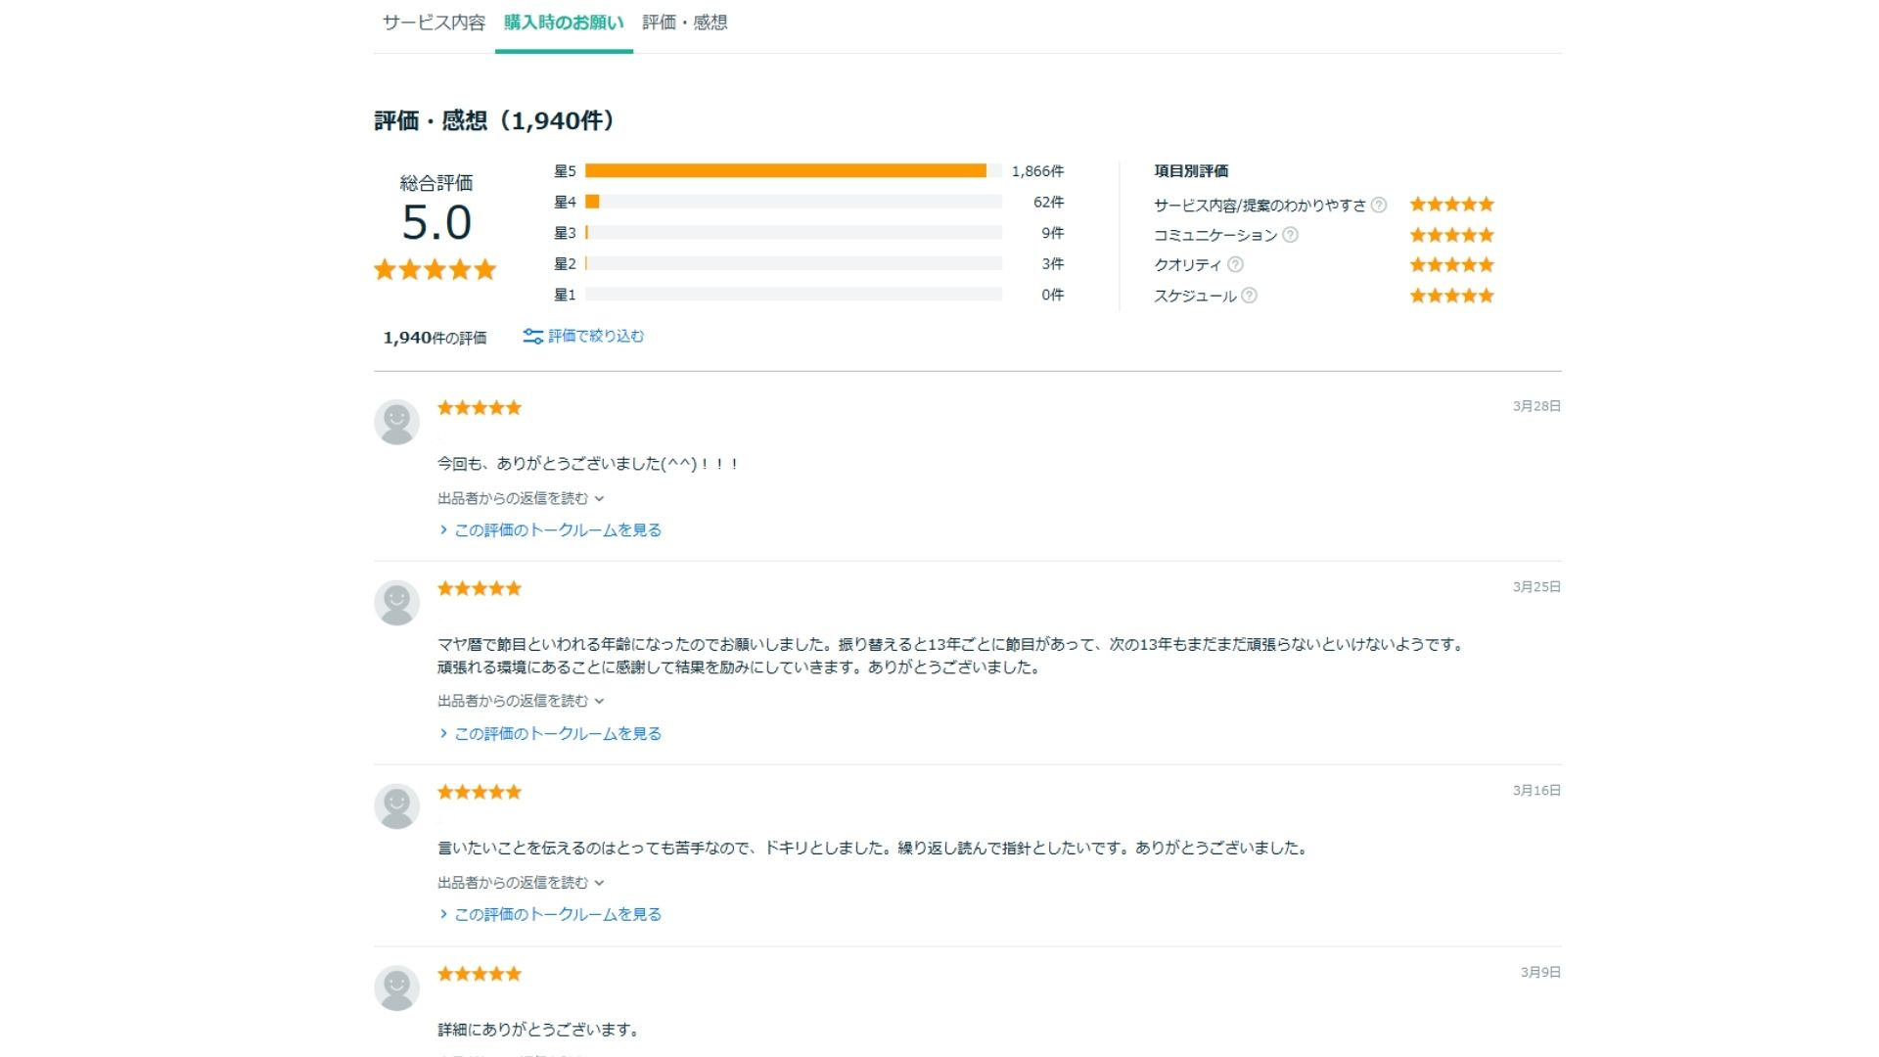
Task: Switch to the サービス内容 tab
Action: coord(434,23)
